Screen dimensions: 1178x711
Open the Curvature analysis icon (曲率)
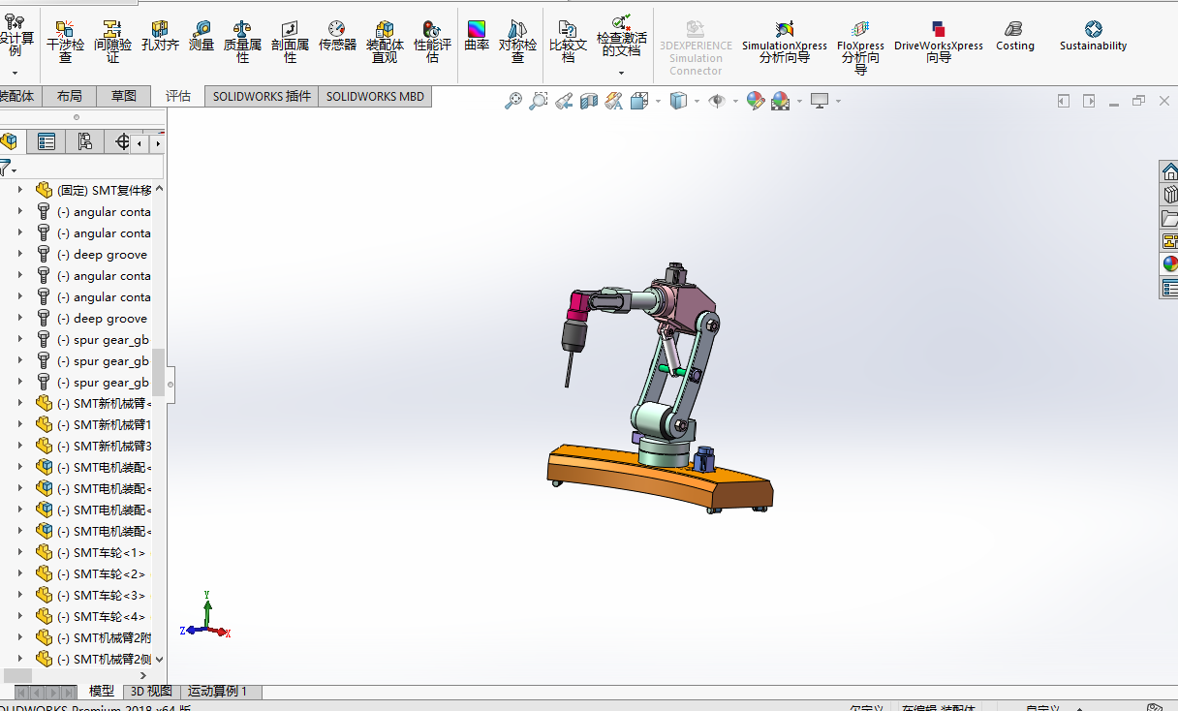pos(477,36)
